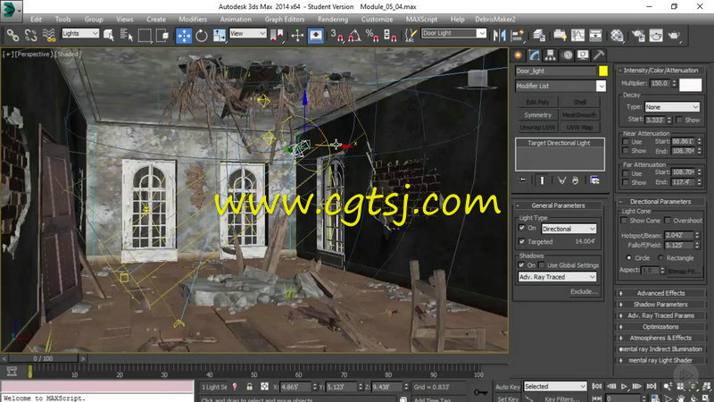Enable Far Attenuation Show checkbox
The width and height of the screenshot is (714, 402).
[x=626, y=182]
